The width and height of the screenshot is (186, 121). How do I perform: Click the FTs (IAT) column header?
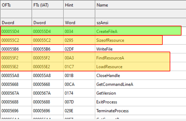click(42, 5)
